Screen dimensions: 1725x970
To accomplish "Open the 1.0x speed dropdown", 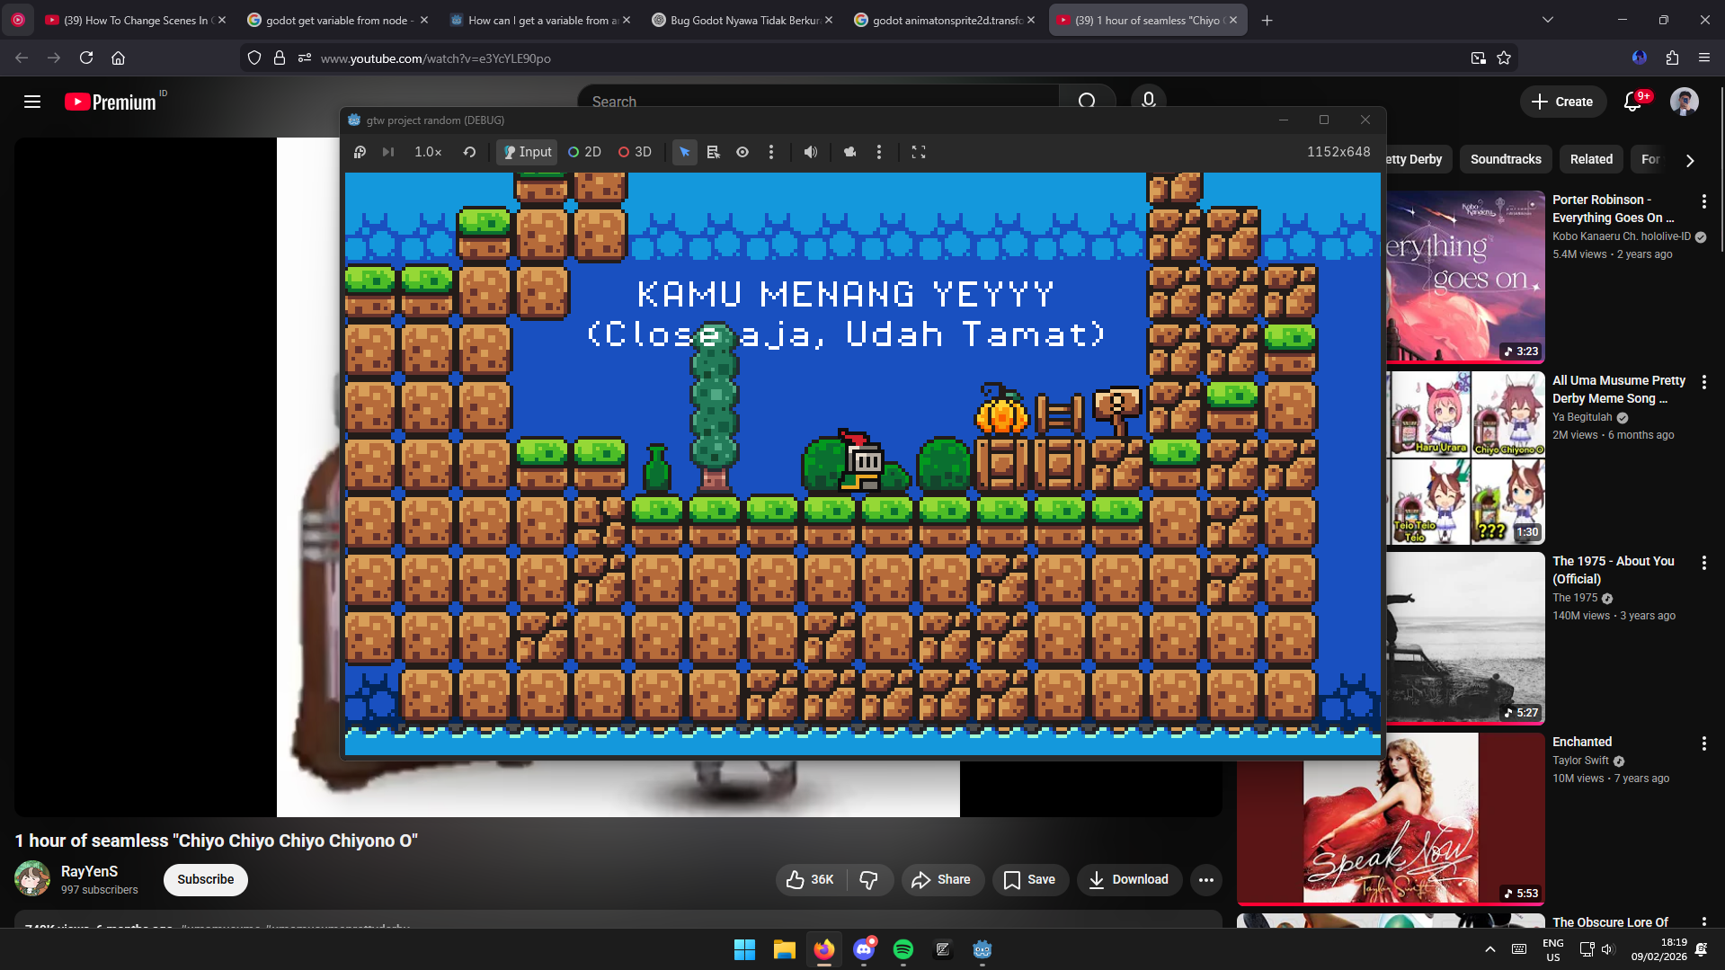I will tap(428, 152).
